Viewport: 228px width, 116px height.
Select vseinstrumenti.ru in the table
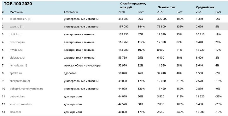tap(21, 104)
